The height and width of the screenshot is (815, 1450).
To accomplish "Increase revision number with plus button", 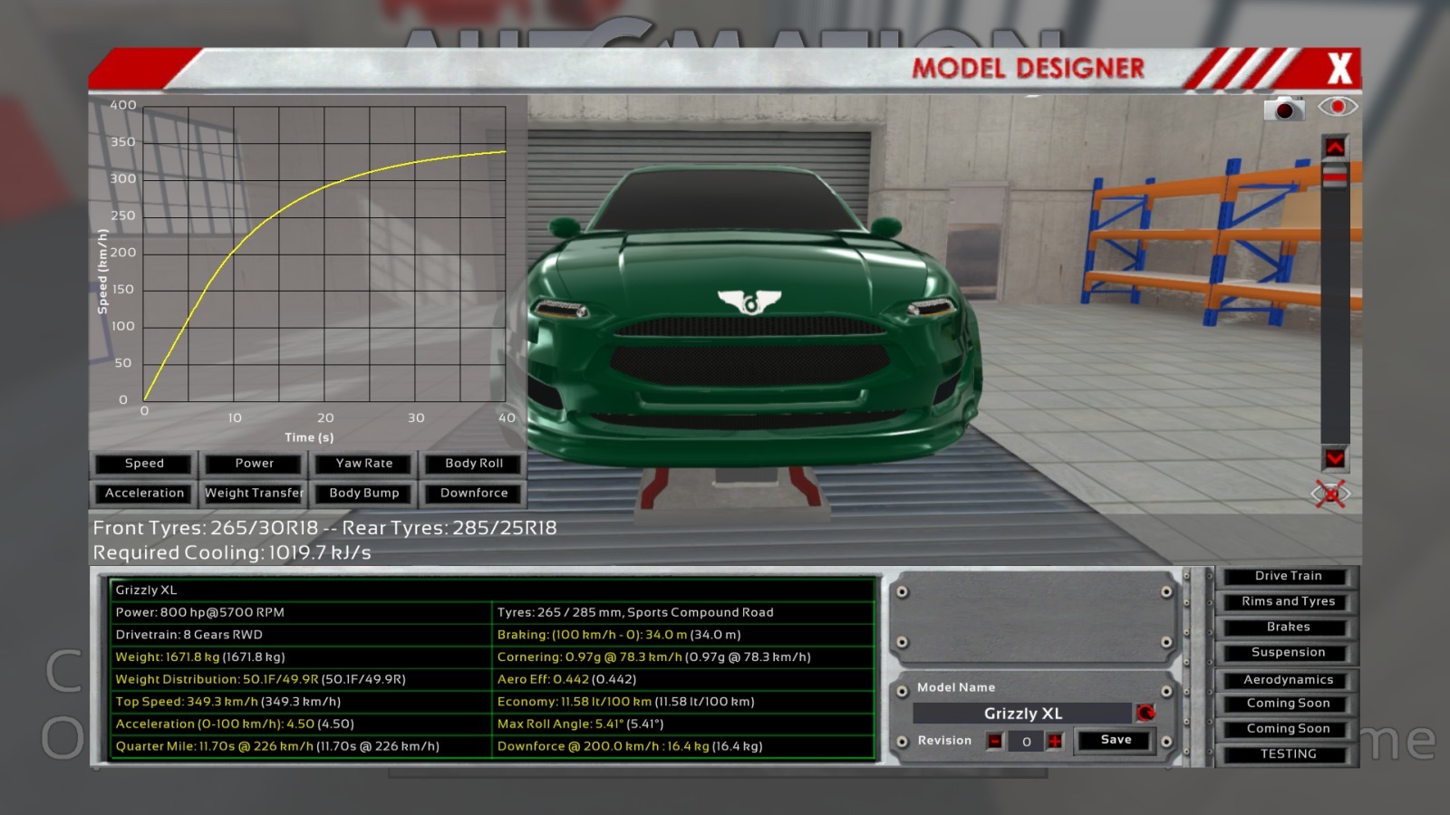I will click(x=1055, y=742).
